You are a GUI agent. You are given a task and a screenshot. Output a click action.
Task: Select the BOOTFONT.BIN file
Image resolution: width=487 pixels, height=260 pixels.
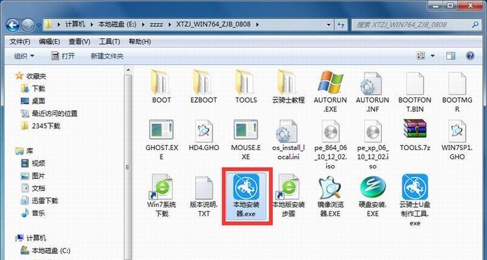click(x=415, y=91)
